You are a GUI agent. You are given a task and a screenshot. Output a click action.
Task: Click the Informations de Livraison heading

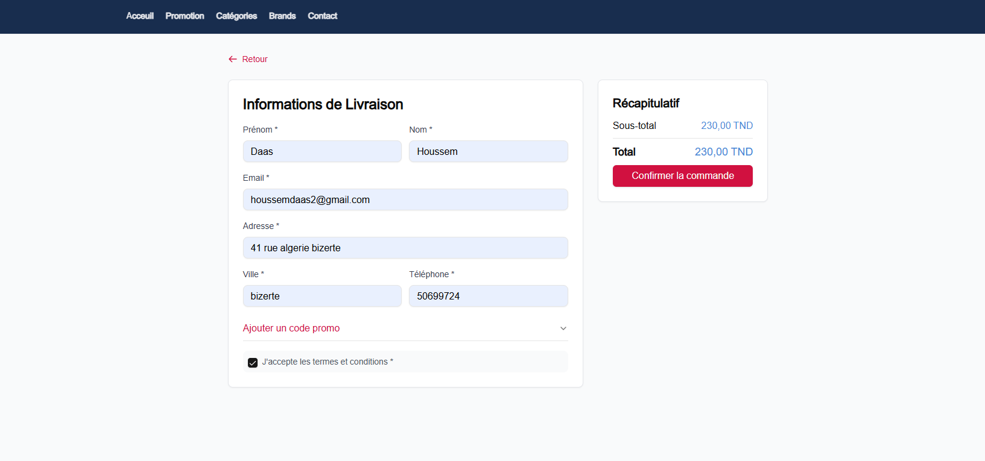pos(323,104)
